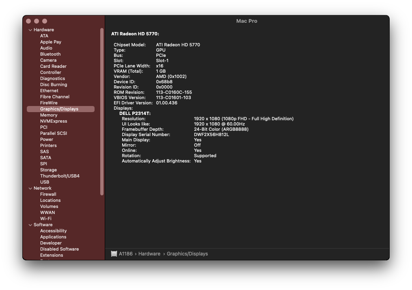The height and width of the screenshot is (290, 412).
Task: Select Disc Burning in the sidebar
Action: [x=53, y=84]
